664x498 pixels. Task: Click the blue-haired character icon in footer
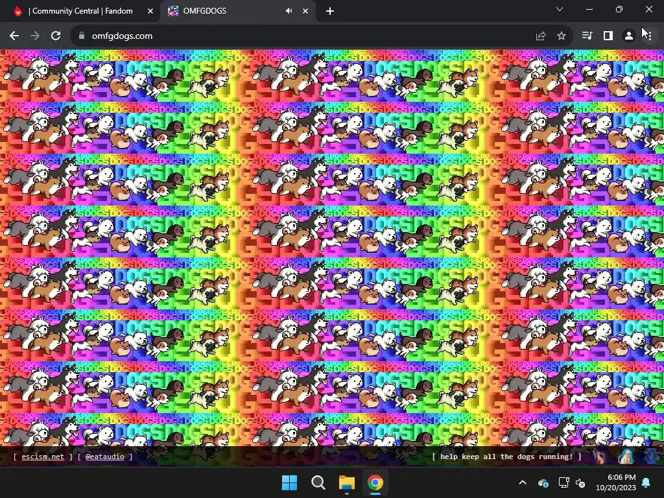point(626,456)
